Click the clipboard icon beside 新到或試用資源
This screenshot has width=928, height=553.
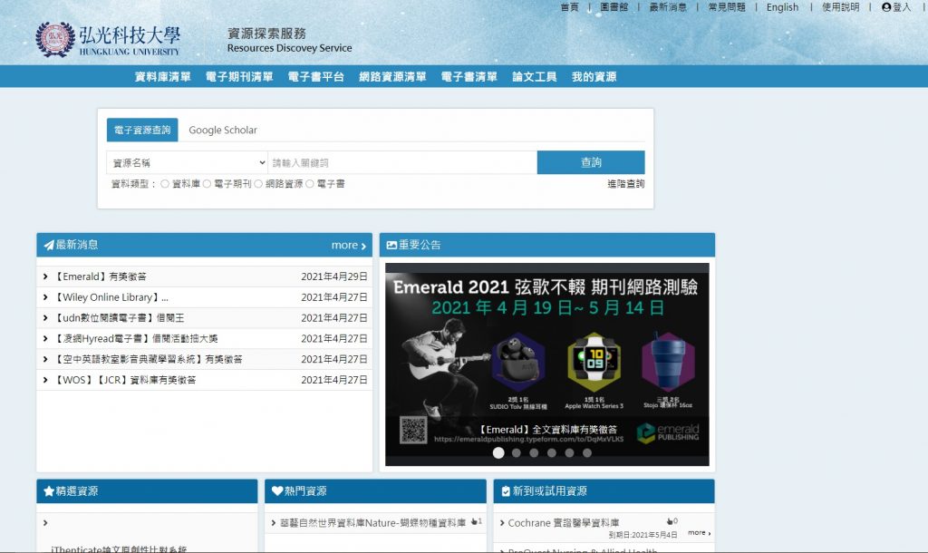click(506, 490)
